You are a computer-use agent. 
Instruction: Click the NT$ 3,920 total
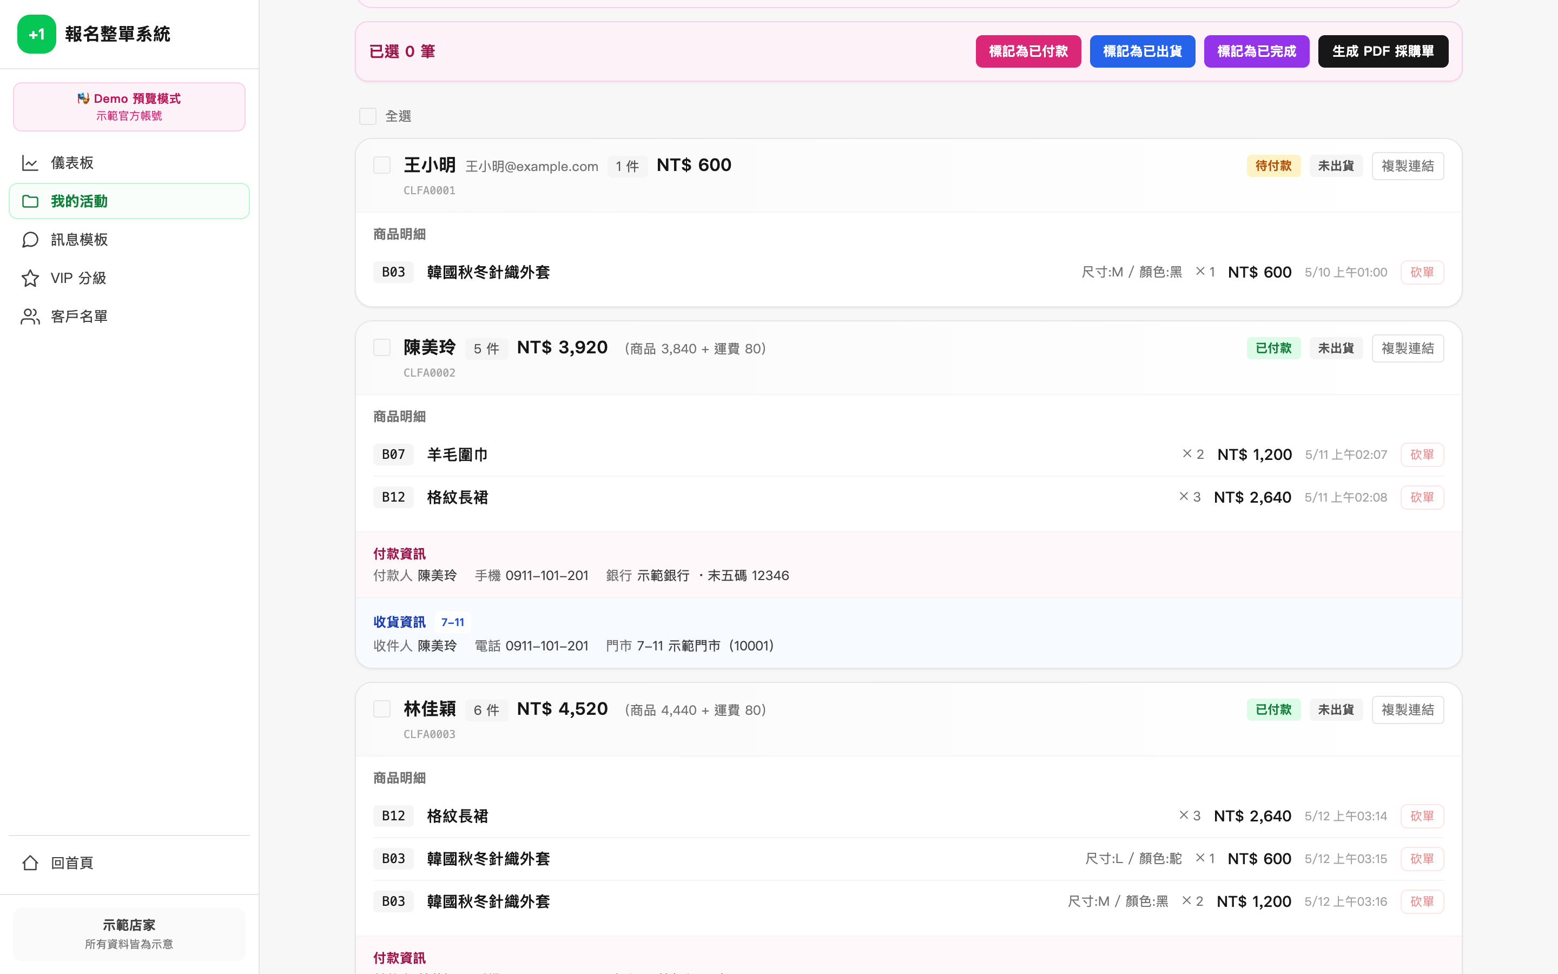click(562, 348)
